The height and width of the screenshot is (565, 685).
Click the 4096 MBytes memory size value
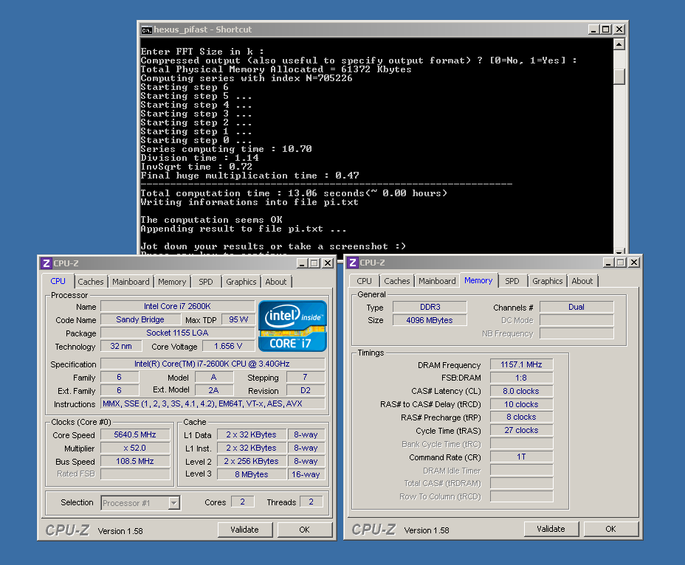(x=430, y=320)
